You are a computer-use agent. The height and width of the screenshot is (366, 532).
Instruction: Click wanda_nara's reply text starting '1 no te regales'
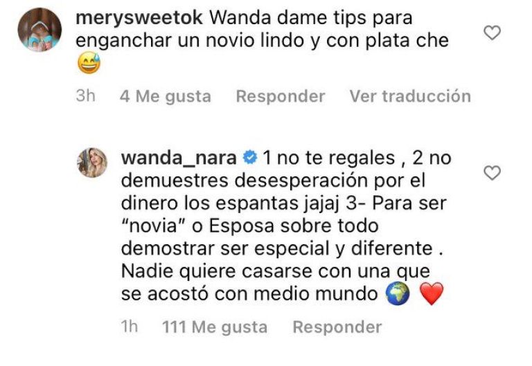(286, 226)
